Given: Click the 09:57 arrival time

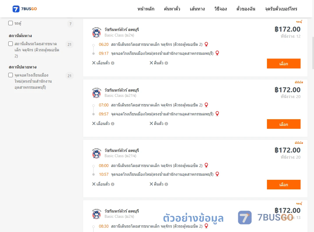Looking at the screenshot, I should point(104,114).
